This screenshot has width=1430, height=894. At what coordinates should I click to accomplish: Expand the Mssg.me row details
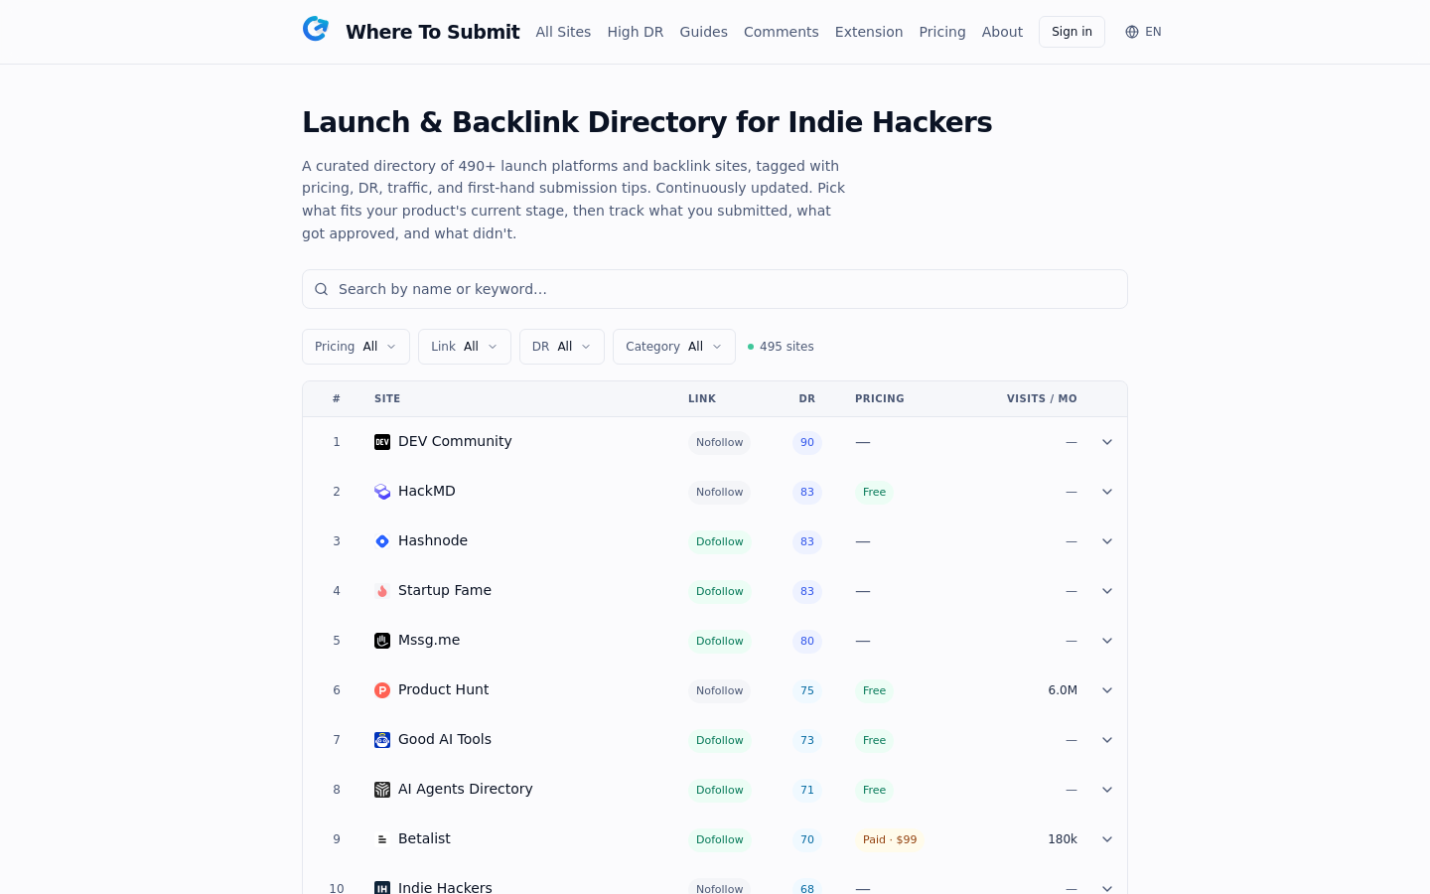1107,641
